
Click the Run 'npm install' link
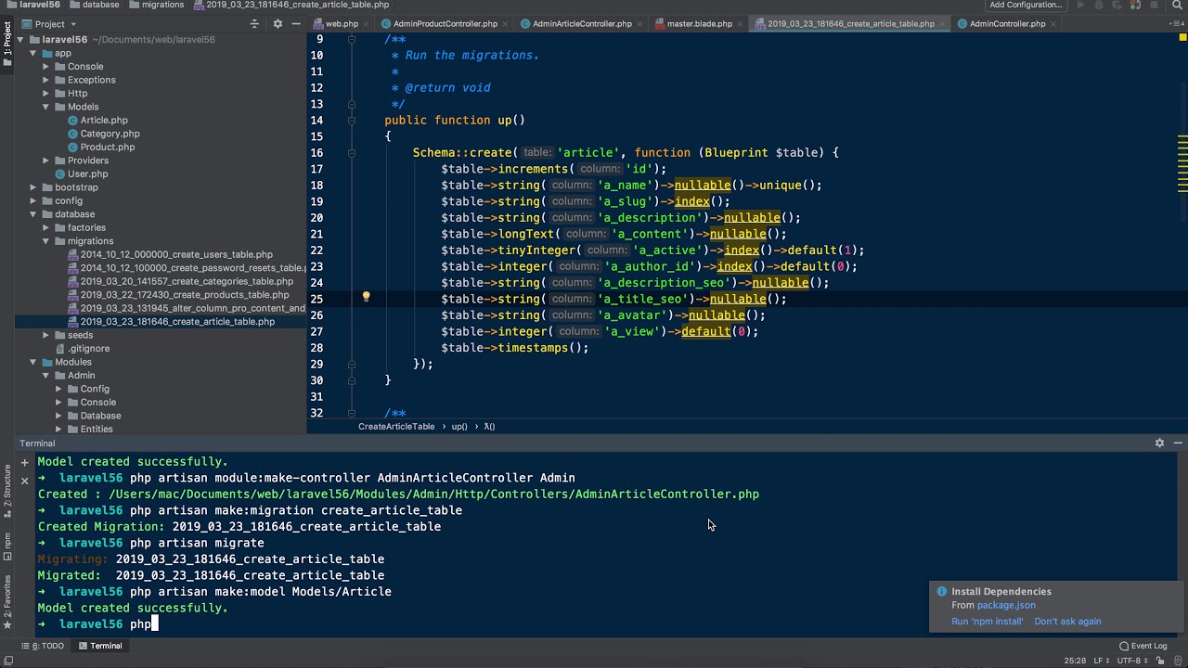point(988,622)
